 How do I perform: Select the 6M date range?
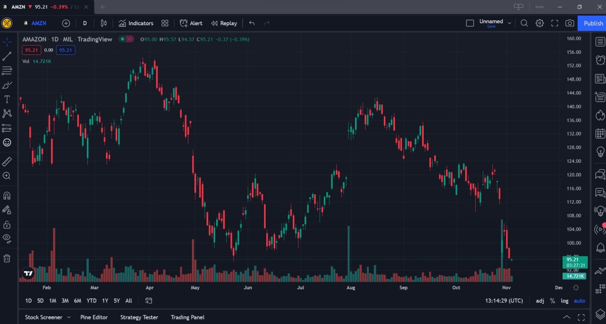click(x=77, y=301)
